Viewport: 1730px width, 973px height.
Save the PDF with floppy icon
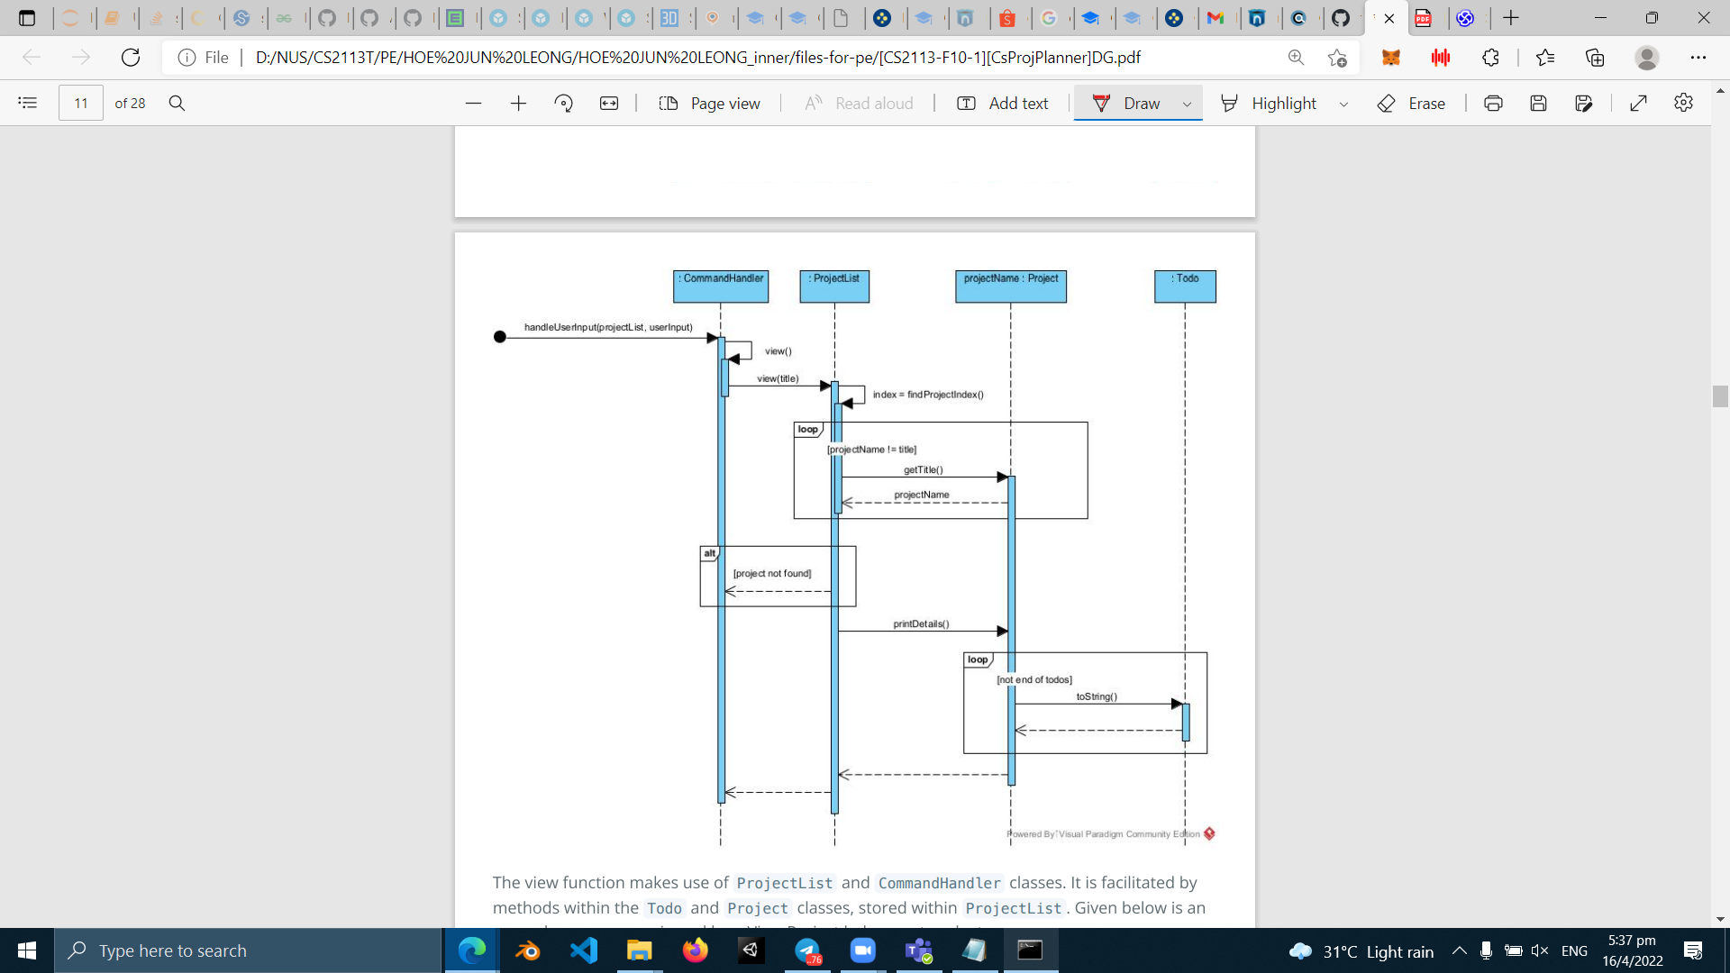[1538, 103]
